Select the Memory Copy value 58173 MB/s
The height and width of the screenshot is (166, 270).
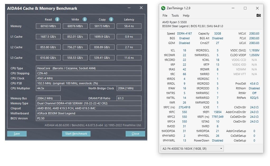(x=102, y=26)
